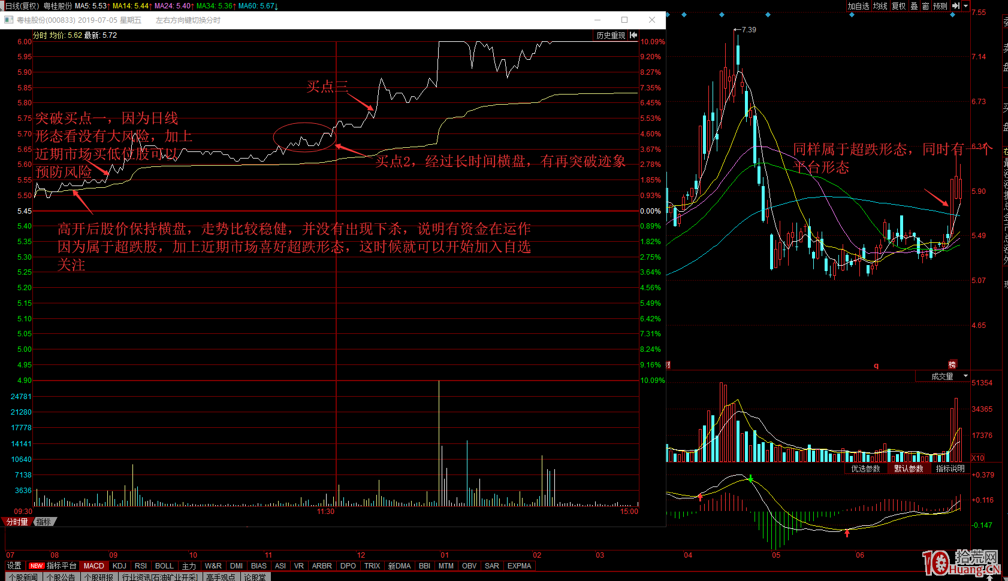This screenshot has height=581, width=1008.
Task: Open the 个股新闻 news tab
Action: tap(23, 577)
